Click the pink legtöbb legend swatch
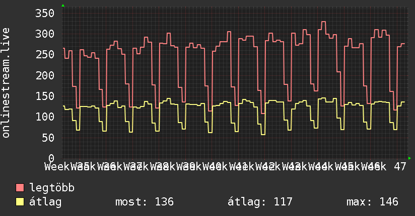Viewport: 415px width, 216px height. (20, 188)
